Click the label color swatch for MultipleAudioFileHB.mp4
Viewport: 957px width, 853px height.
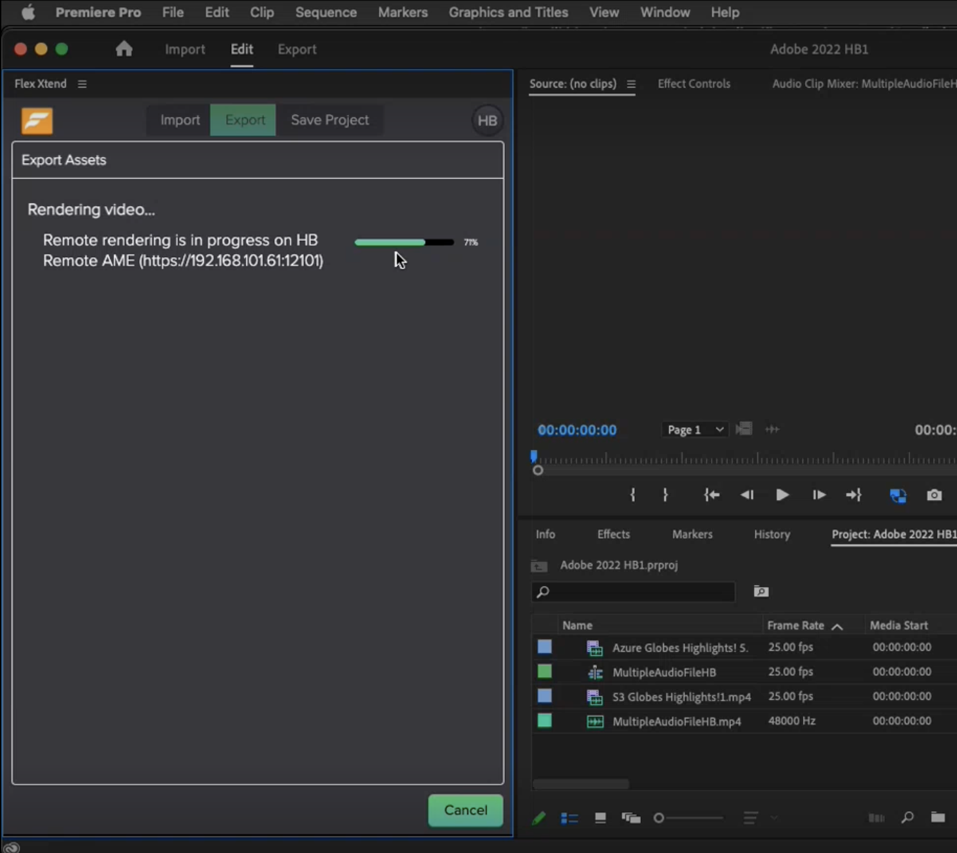(x=544, y=721)
